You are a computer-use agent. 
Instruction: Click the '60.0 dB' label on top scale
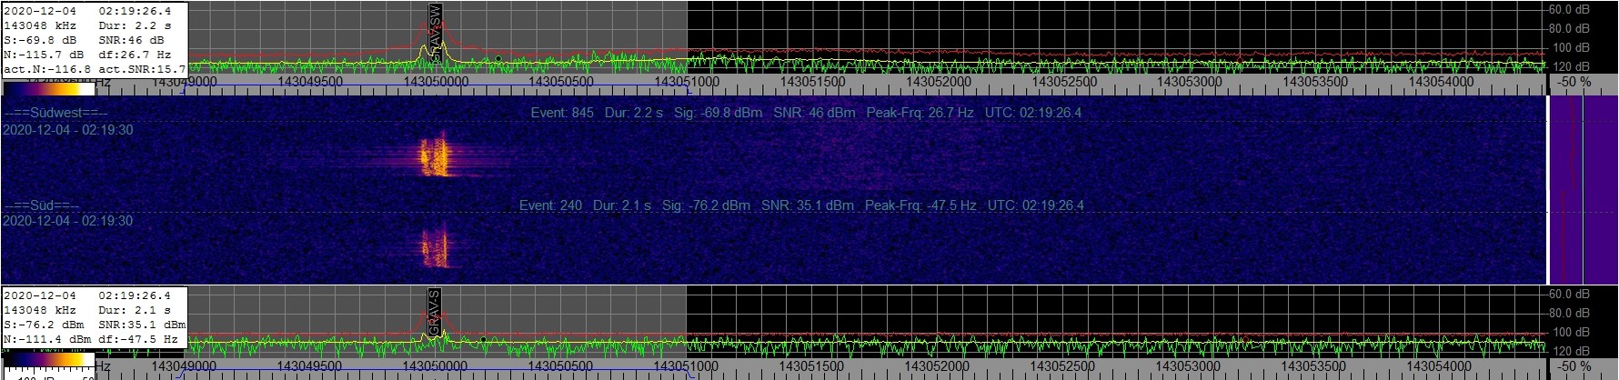coord(1570,10)
